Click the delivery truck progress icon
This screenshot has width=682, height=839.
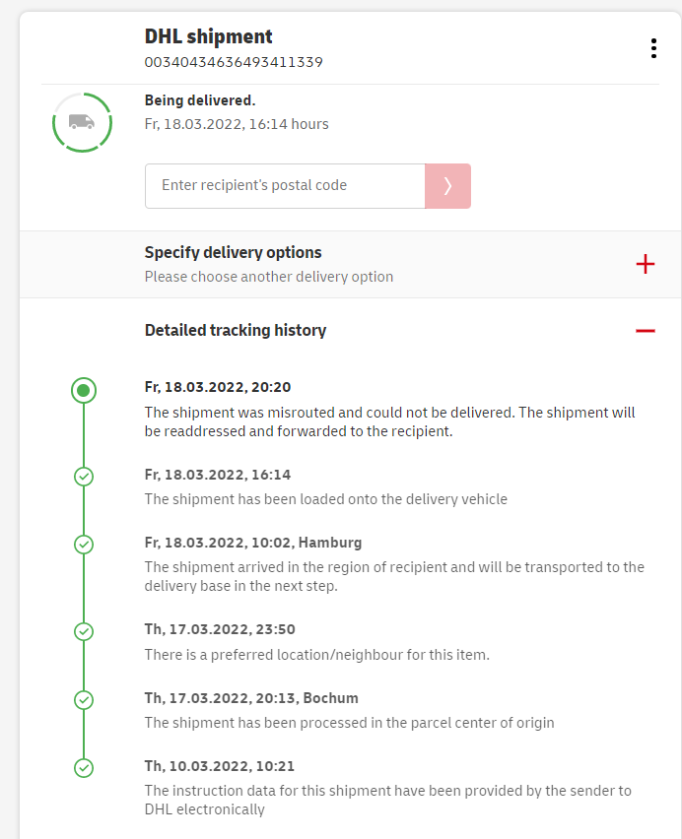[x=82, y=122]
